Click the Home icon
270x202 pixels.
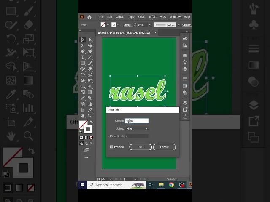tap(89, 17)
